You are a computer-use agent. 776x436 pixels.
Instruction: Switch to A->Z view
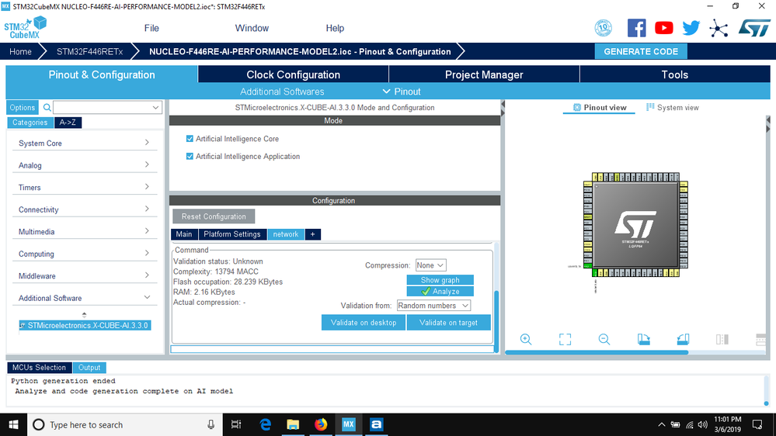click(68, 122)
